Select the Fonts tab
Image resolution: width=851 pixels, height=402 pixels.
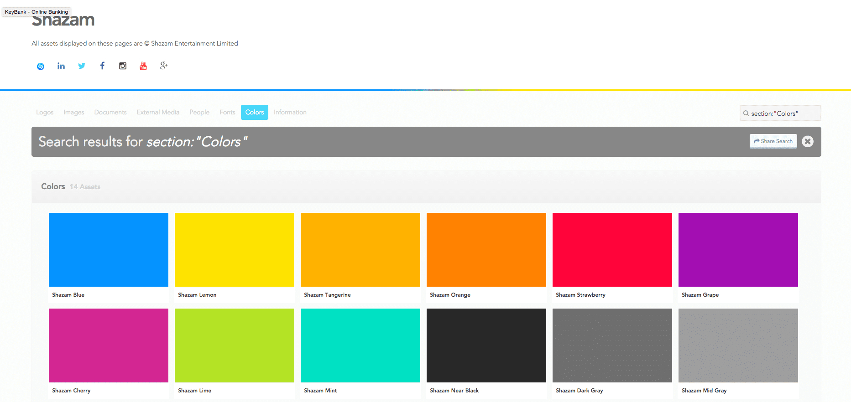point(227,112)
